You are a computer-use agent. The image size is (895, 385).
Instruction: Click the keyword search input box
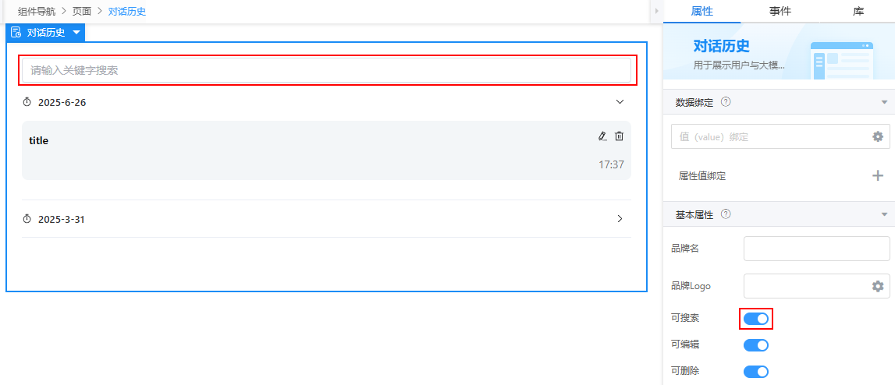(326, 70)
